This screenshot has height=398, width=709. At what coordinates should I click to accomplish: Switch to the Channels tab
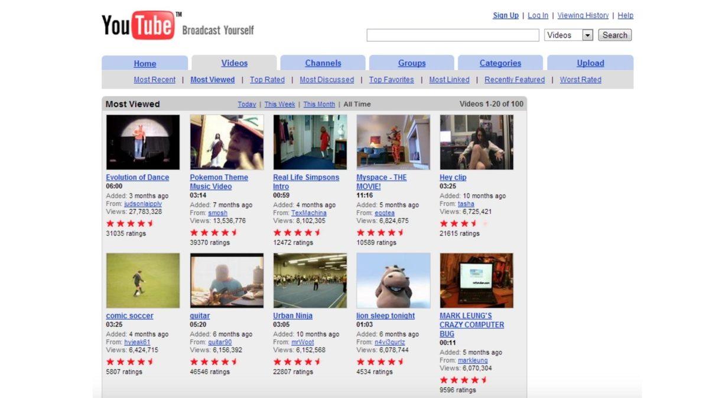[x=323, y=63]
